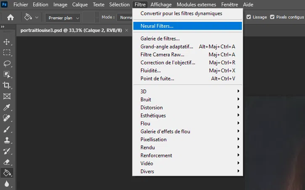Viewport: 305px width, 190px height.
Task: Select the Object Selection tool
Action: click(7, 74)
